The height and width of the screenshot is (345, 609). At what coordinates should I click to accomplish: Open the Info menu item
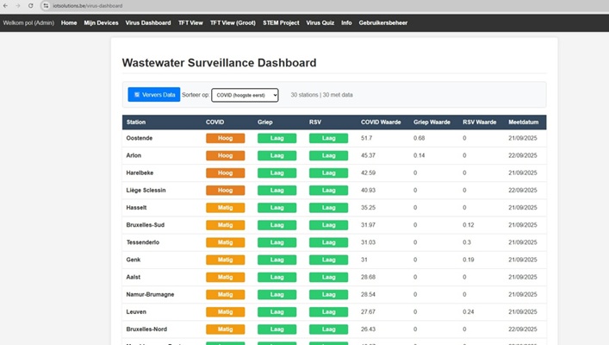coord(346,23)
